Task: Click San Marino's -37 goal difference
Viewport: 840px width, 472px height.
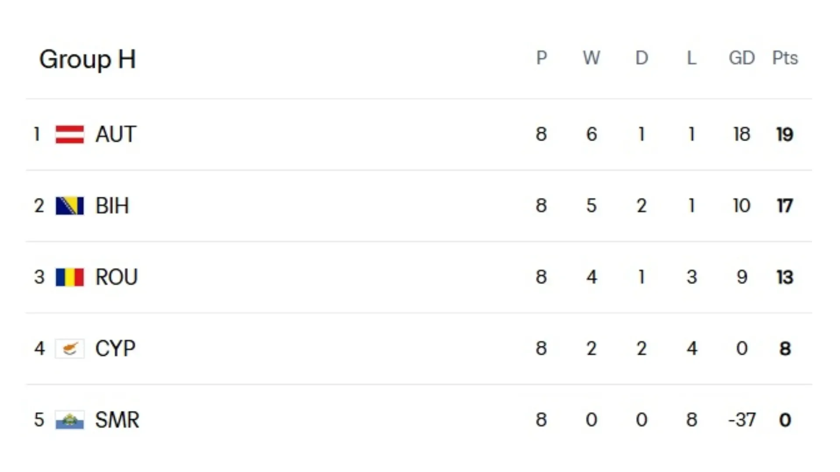Action: pos(742,420)
